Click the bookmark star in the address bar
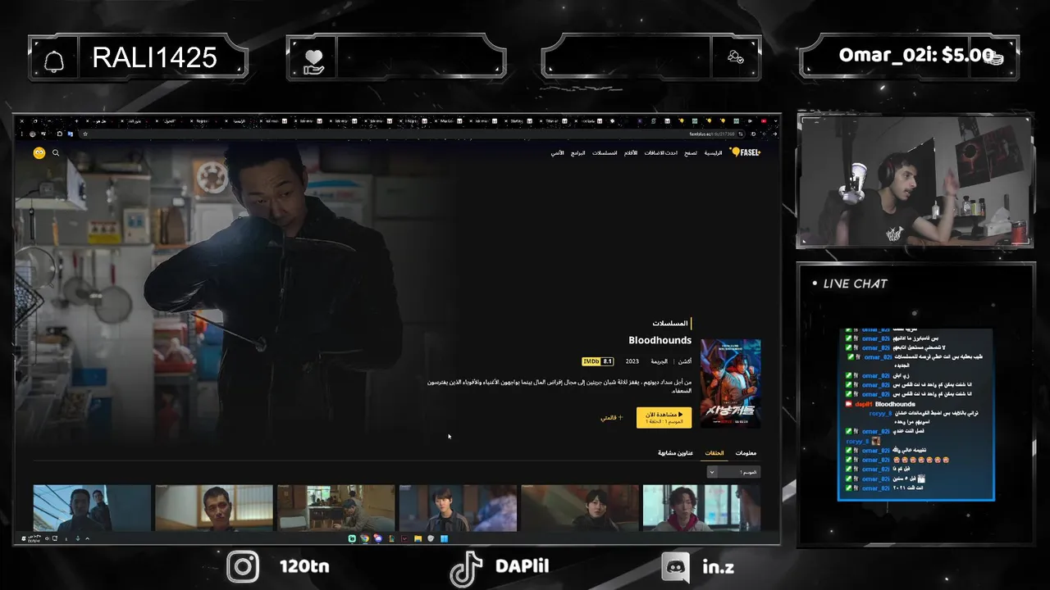The width and height of the screenshot is (1050, 590). click(85, 134)
